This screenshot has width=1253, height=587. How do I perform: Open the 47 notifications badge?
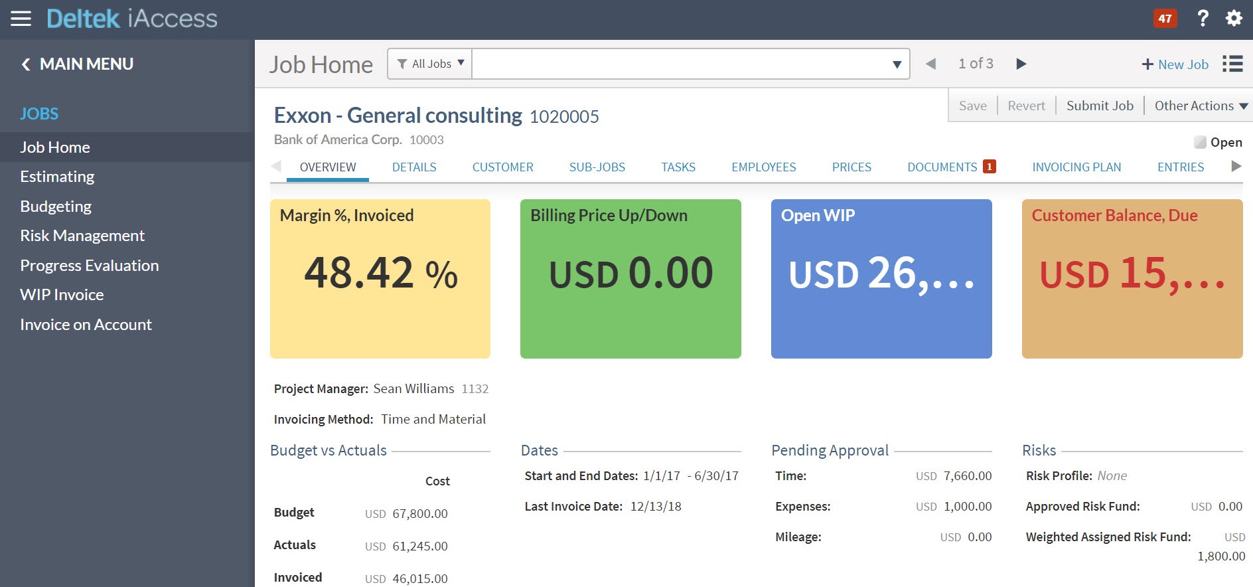pos(1165,19)
